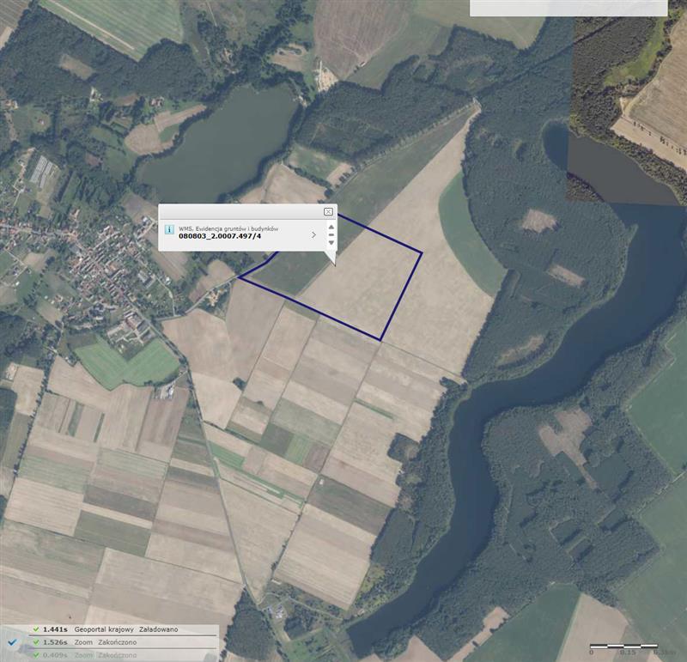Click the popup's up arrow
Image resolution: width=687 pixels, height=662 pixels.
click(x=331, y=228)
